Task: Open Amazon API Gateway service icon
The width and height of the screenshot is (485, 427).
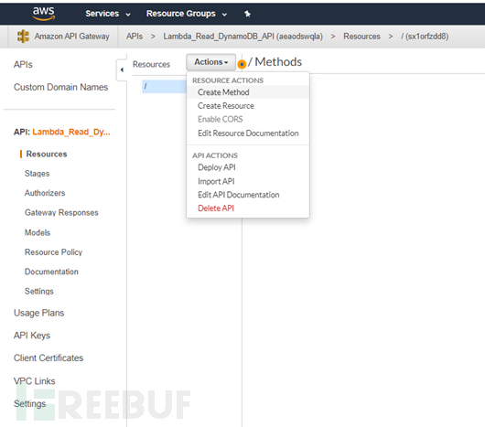Action: point(23,37)
